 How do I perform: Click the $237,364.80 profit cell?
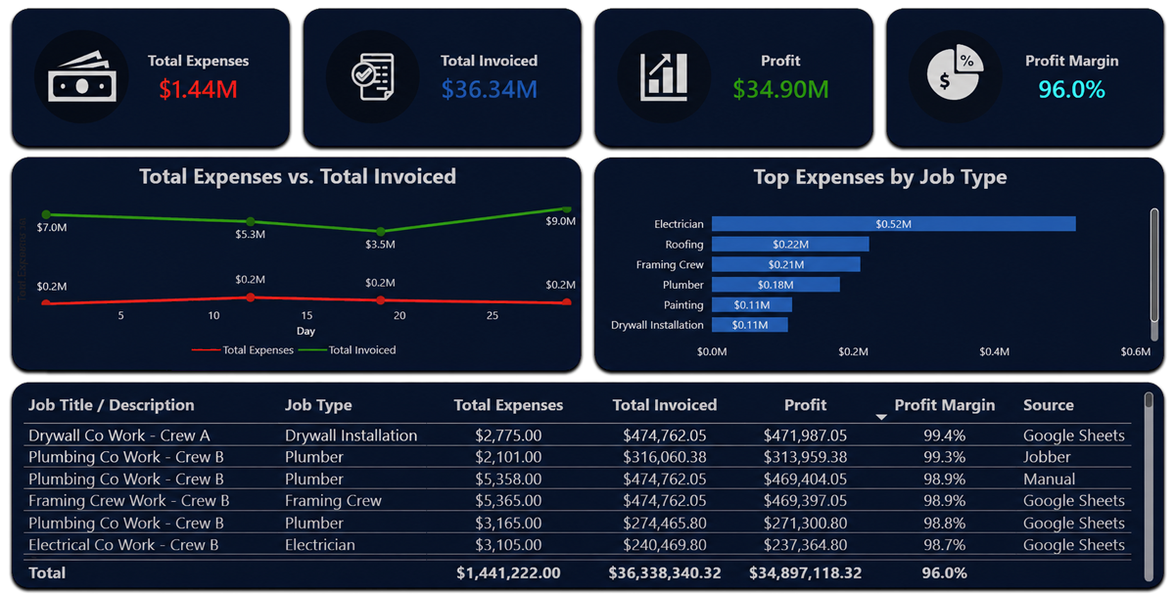tap(805, 545)
